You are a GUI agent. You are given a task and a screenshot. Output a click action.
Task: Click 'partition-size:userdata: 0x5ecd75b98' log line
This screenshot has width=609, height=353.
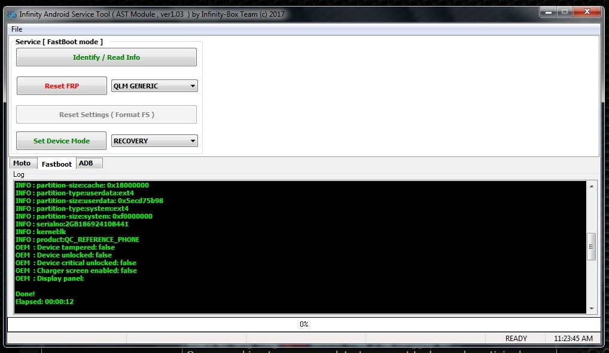(89, 201)
